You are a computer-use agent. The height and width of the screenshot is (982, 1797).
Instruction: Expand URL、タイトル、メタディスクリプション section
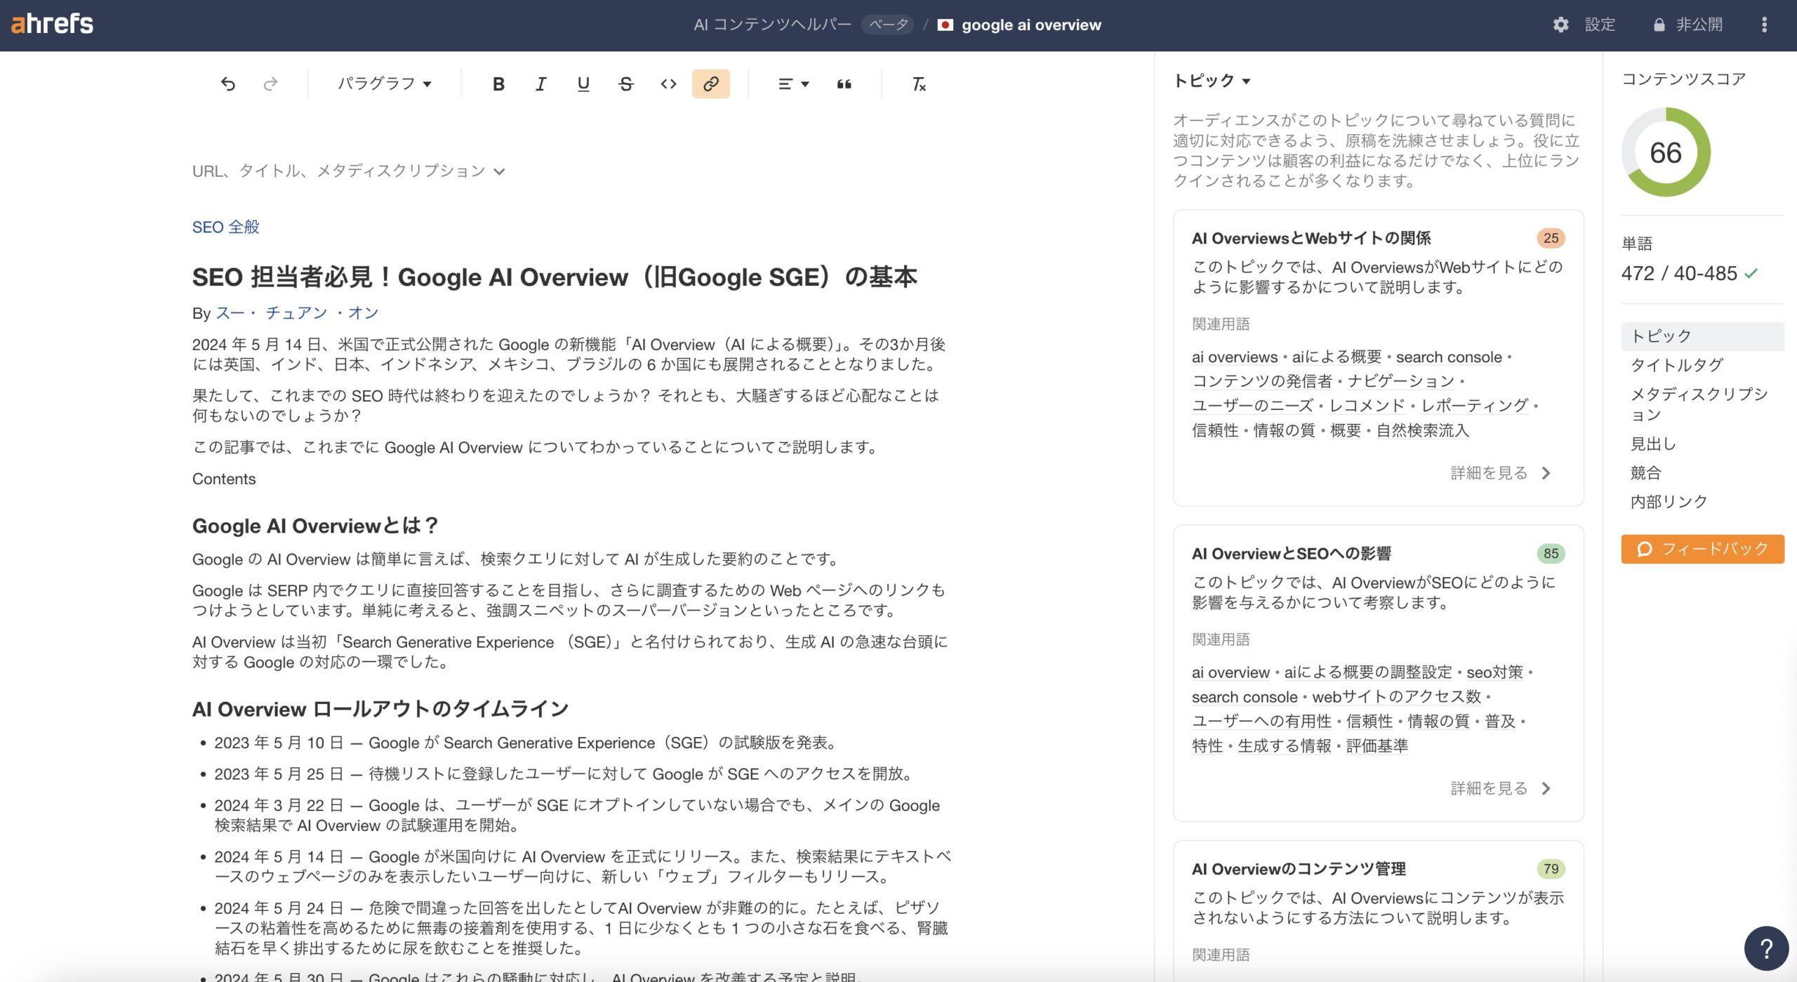[348, 171]
